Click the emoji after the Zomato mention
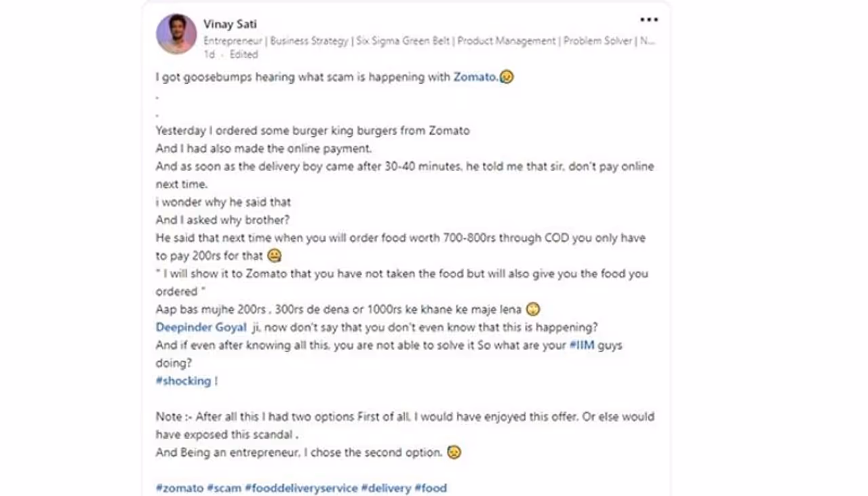 tap(507, 77)
